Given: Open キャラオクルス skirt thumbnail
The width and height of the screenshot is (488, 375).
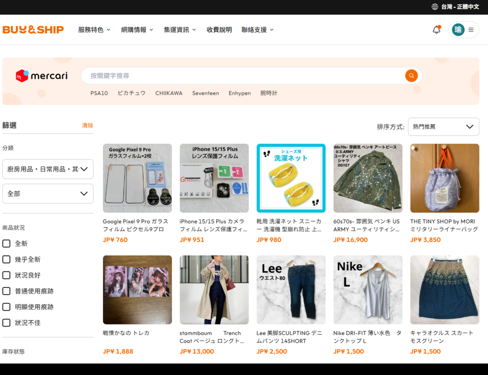Looking at the screenshot, I should [445, 290].
